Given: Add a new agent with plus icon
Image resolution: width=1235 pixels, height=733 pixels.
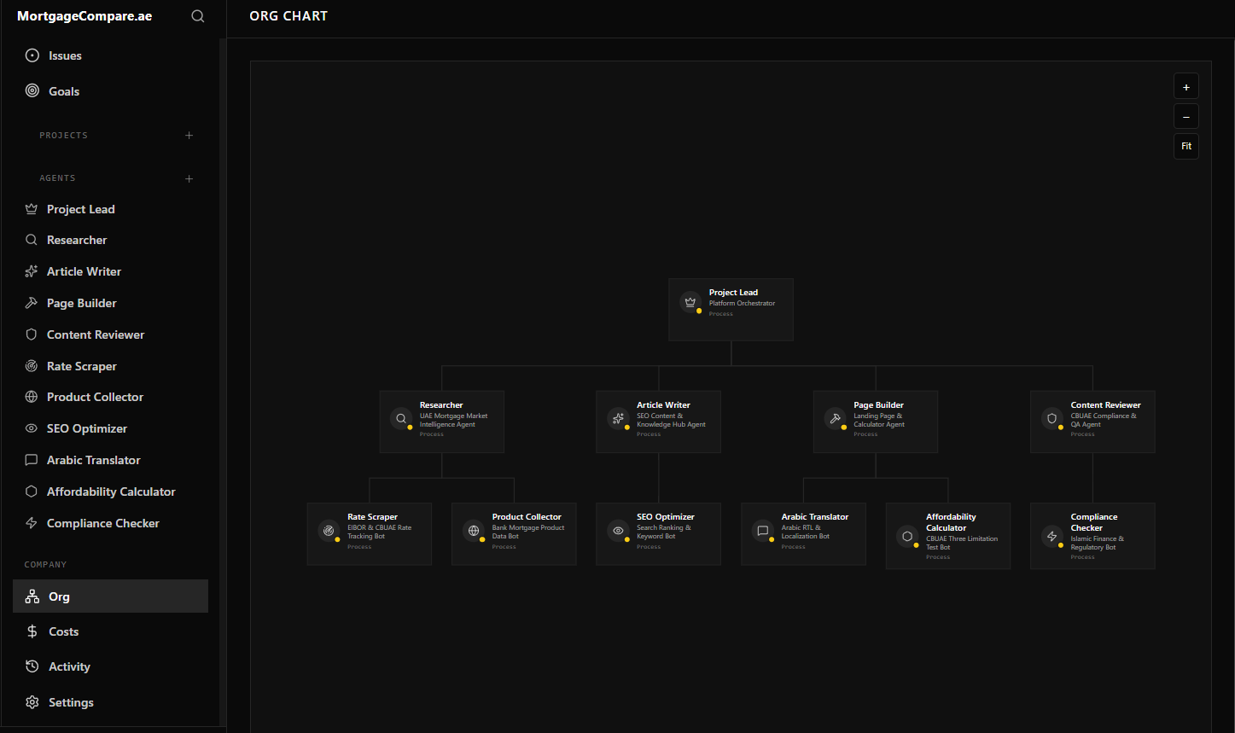Looking at the screenshot, I should [x=189, y=178].
